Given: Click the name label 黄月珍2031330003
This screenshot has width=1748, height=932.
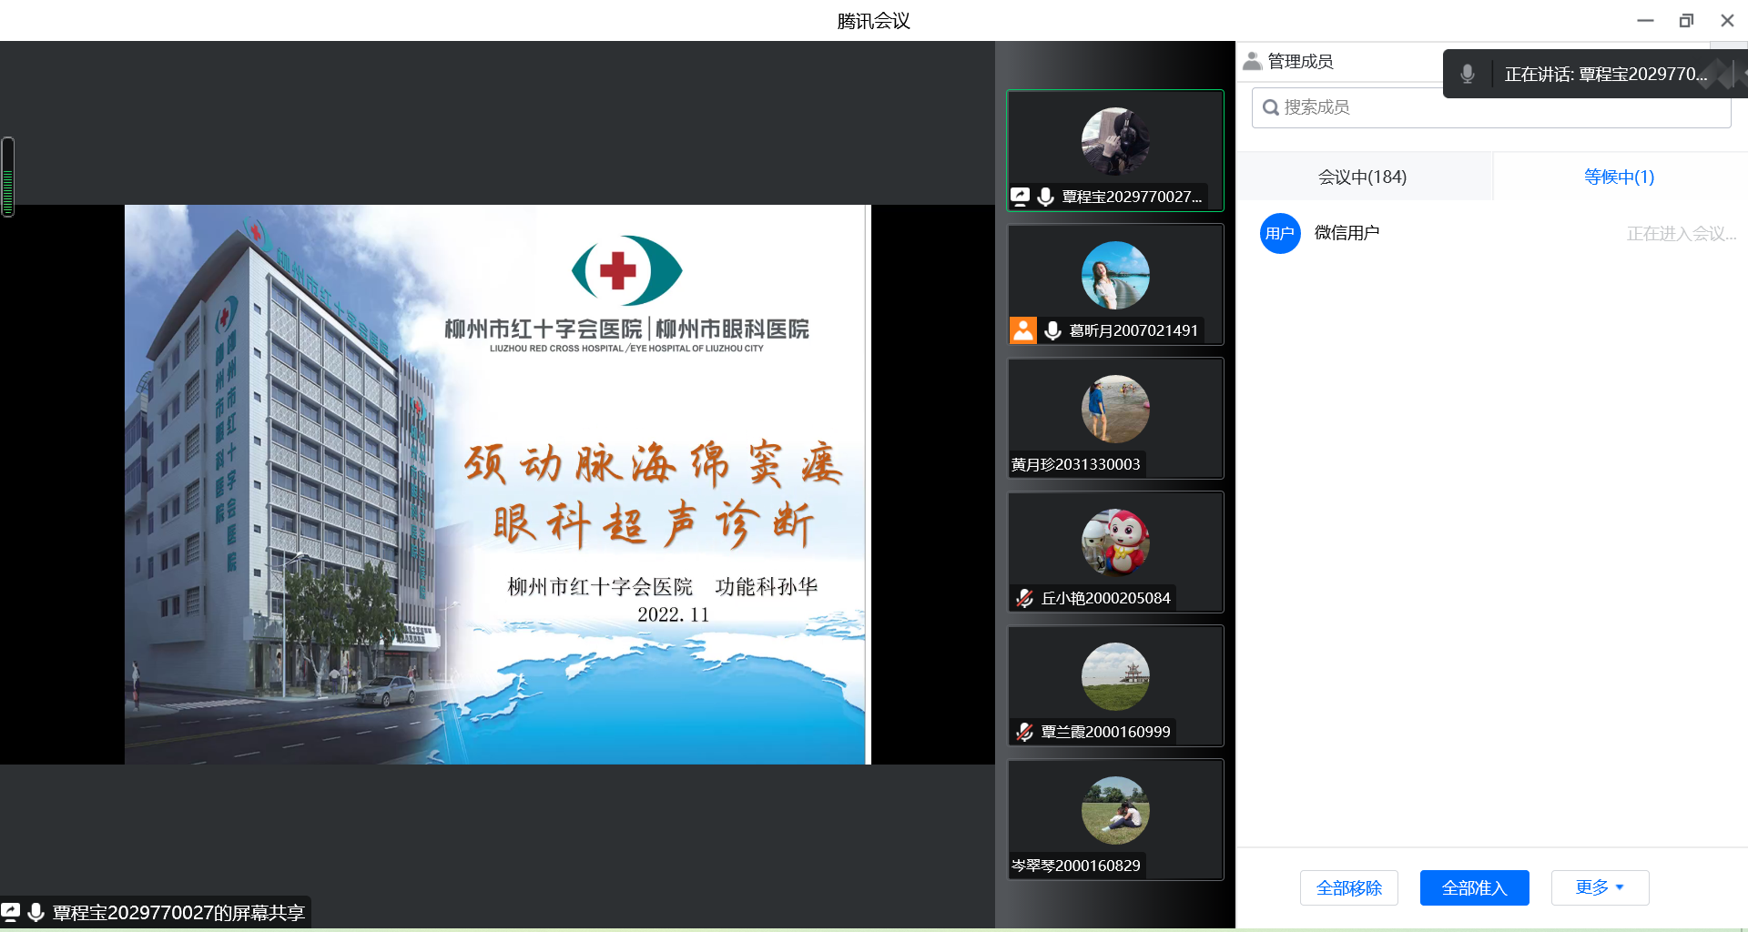Looking at the screenshot, I should click(1076, 464).
